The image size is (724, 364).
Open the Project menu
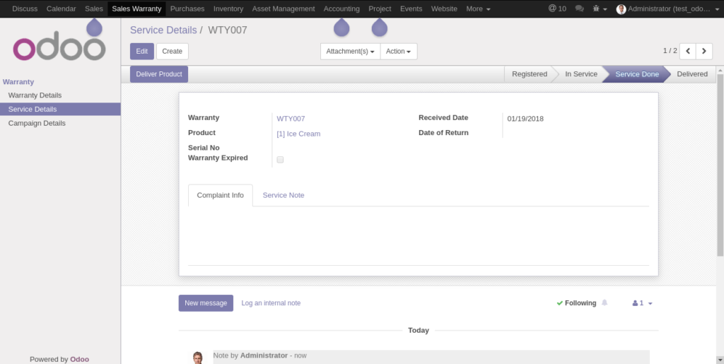coord(380,8)
